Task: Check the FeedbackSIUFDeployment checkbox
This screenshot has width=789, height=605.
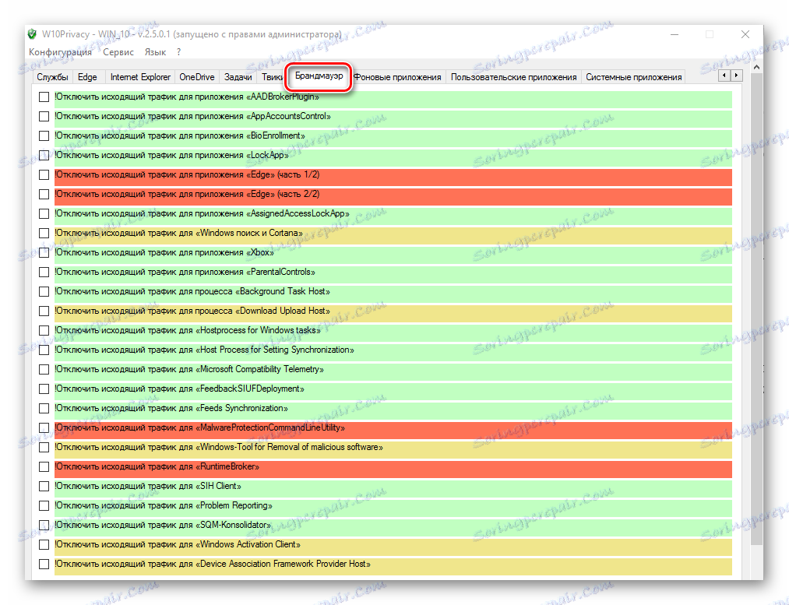Action: (x=44, y=389)
